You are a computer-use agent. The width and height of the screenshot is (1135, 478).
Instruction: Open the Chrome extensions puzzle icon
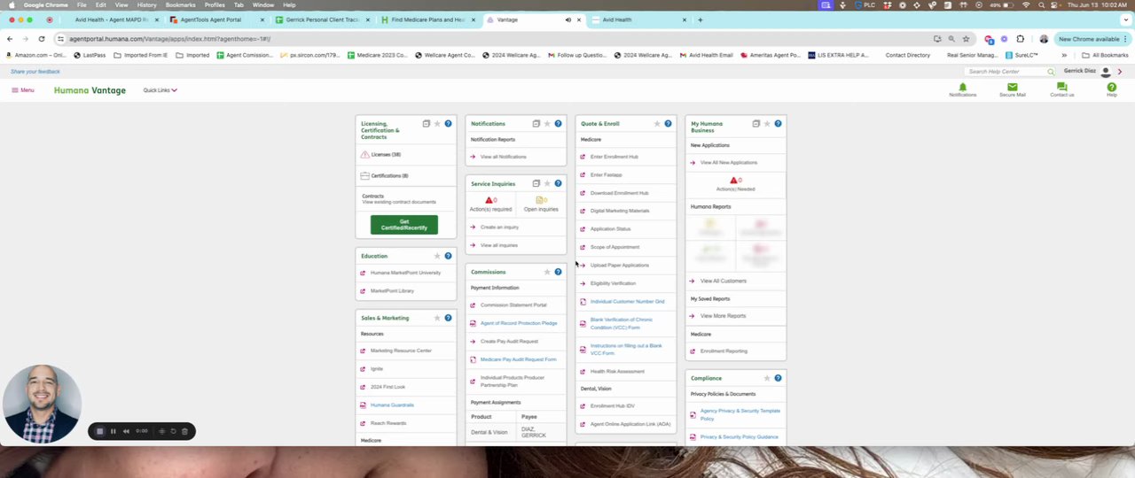(x=1020, y=39)
